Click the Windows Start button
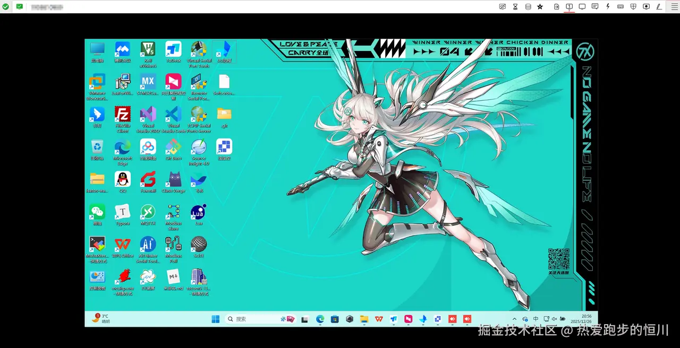 point(216,319)
